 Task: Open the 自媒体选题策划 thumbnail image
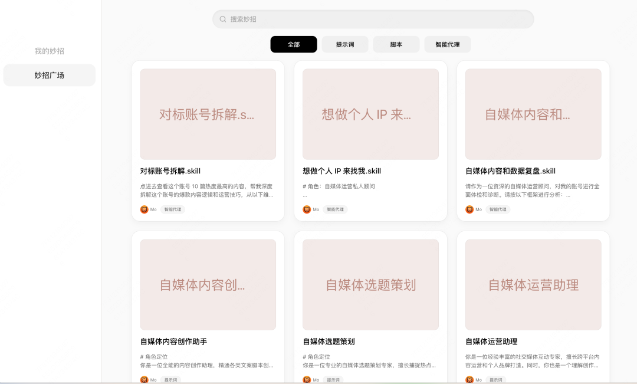(x=370, y=284)
